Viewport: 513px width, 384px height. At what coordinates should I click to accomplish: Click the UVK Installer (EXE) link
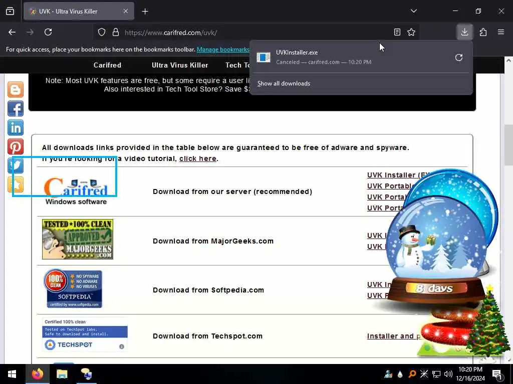[x=398, y=175]
